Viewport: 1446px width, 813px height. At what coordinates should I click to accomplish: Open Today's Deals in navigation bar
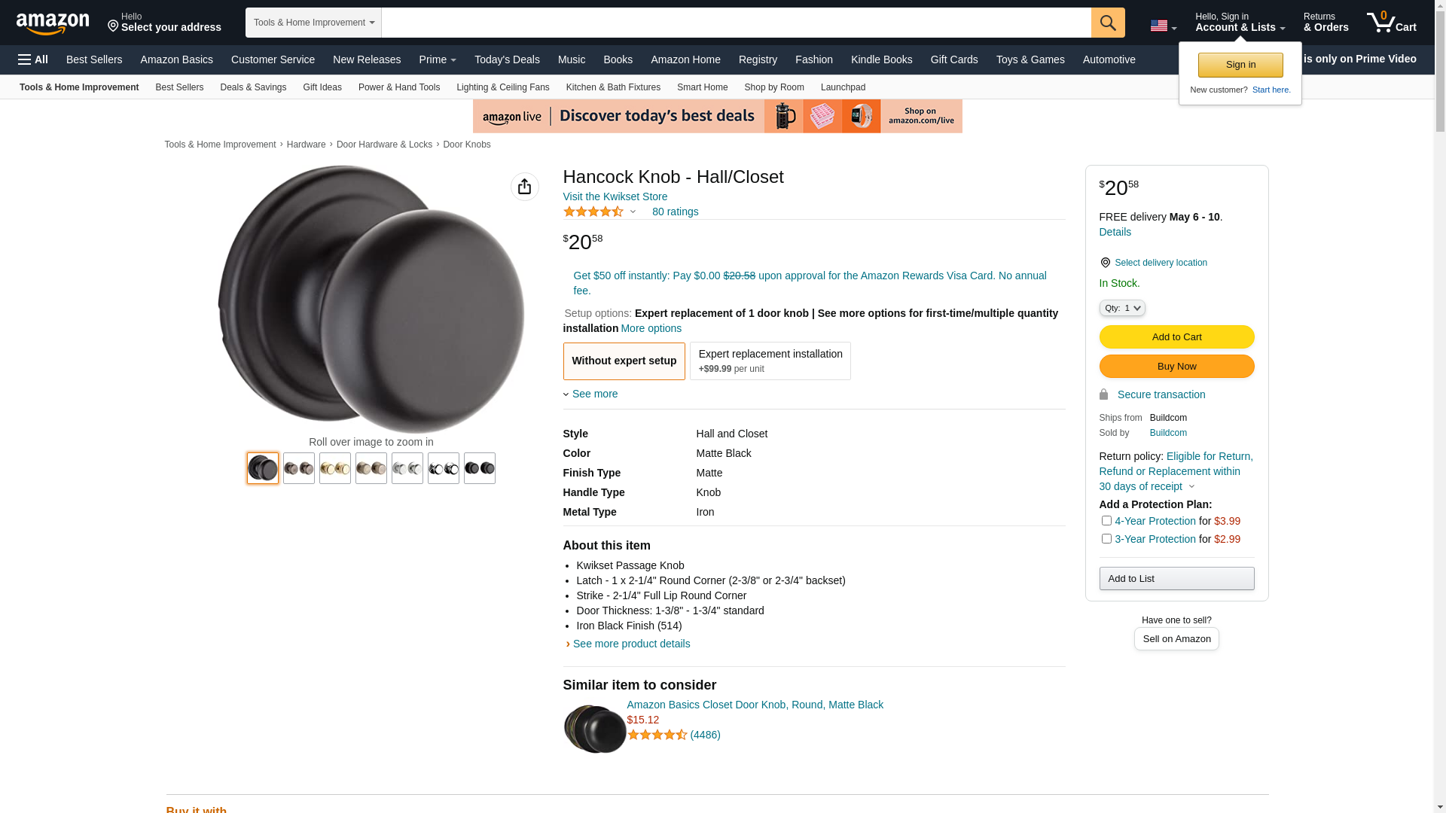507,59
